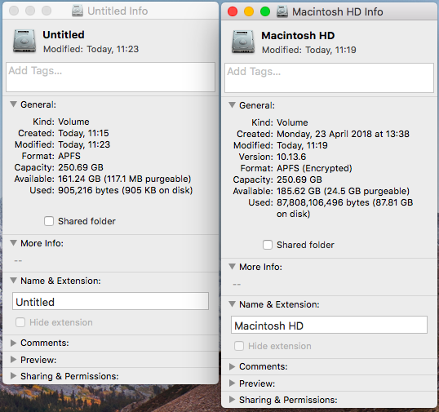The image size is (439, 412).
Task: Collapse the General section in Untitled Info
Action: 13,104
